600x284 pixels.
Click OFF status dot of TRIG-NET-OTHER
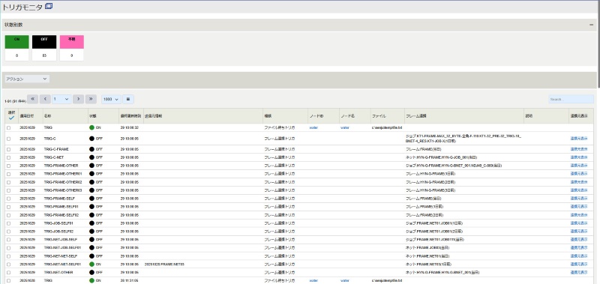(91, 273)
